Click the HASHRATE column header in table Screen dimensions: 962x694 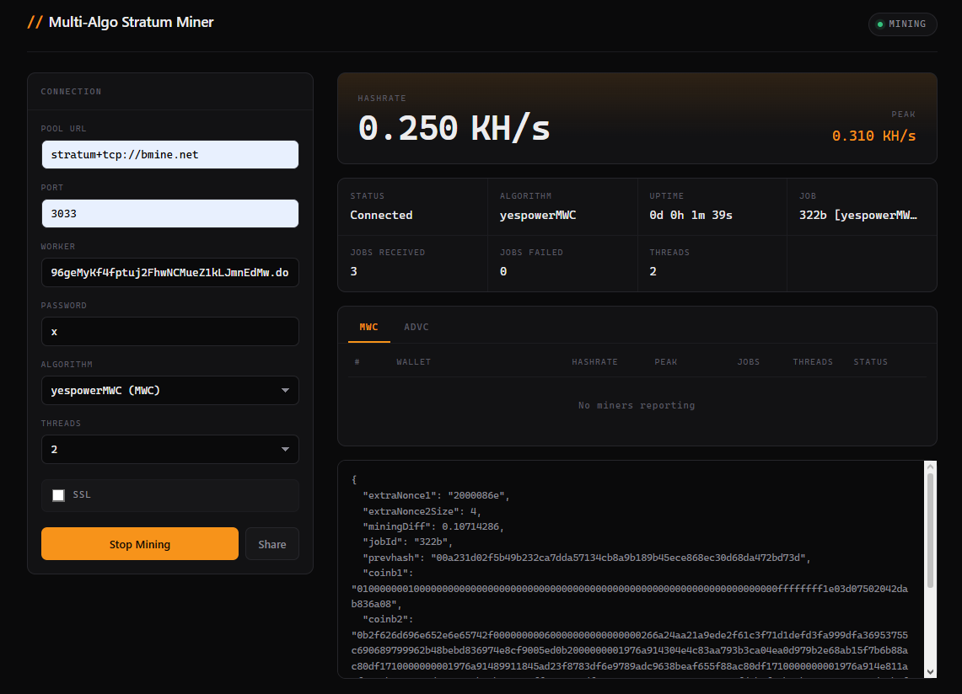pyautogui.click(x=594, y=361)
